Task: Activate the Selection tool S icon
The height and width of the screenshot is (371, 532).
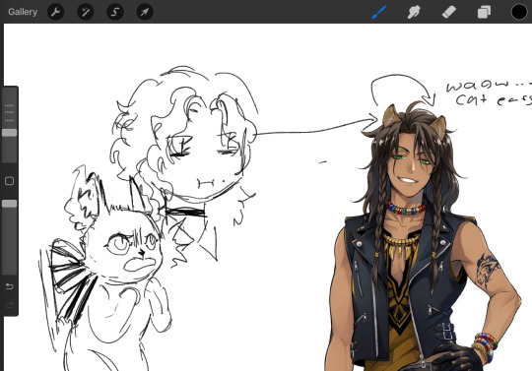Action: (x=115, y=12)
